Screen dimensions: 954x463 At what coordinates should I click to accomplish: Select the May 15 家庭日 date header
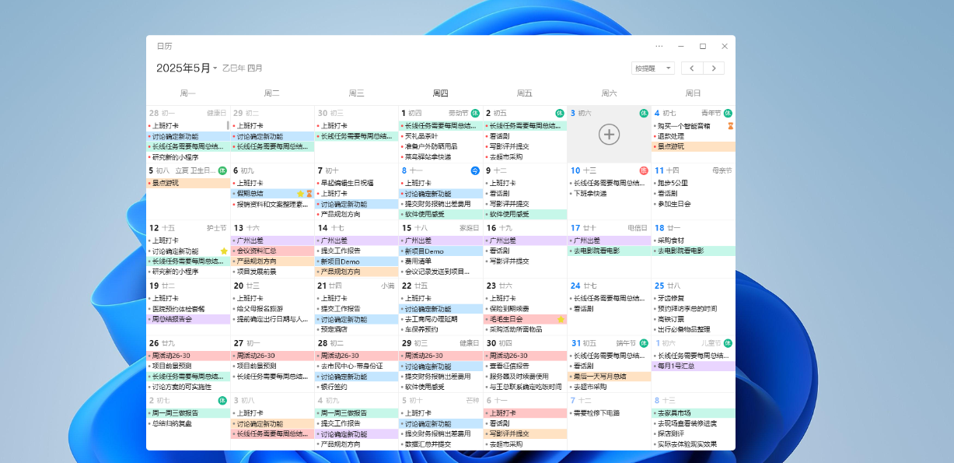(440, 228)
